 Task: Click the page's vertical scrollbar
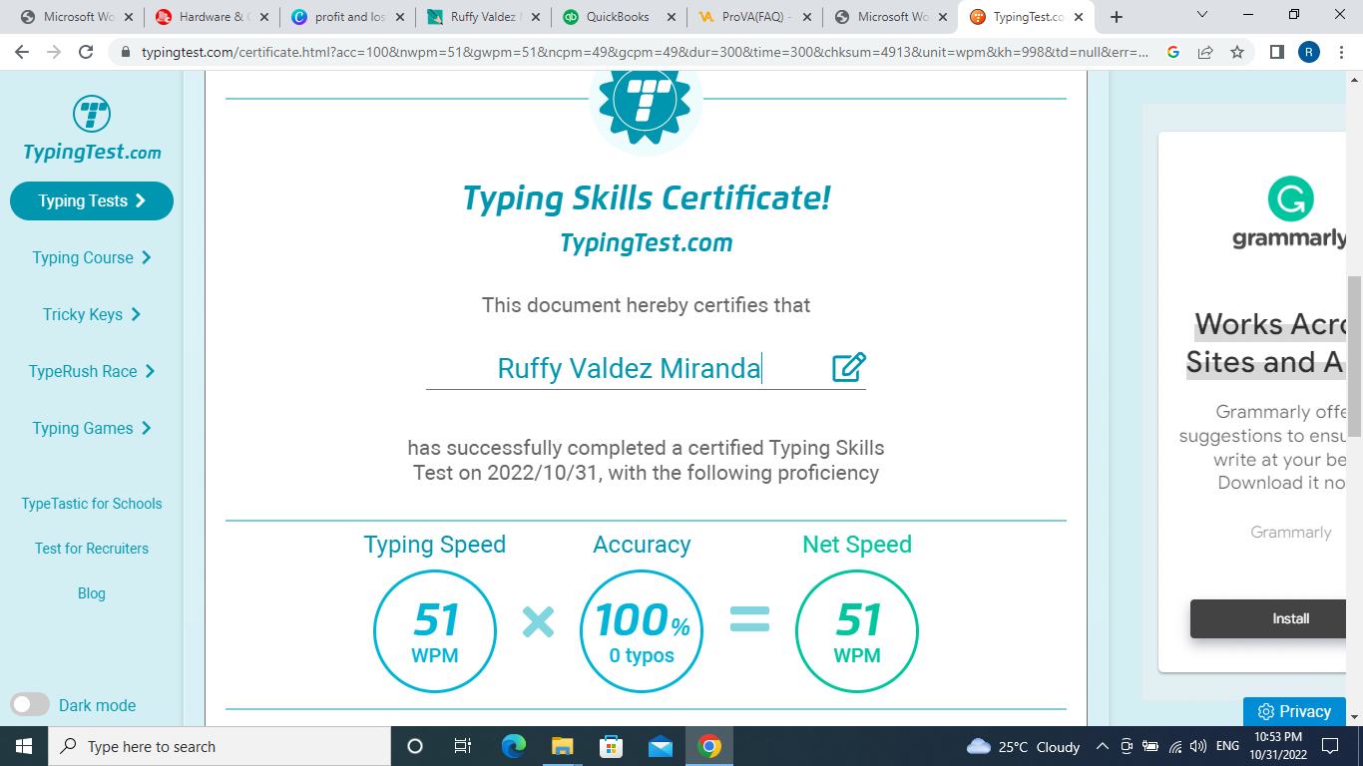(1354, 356)
